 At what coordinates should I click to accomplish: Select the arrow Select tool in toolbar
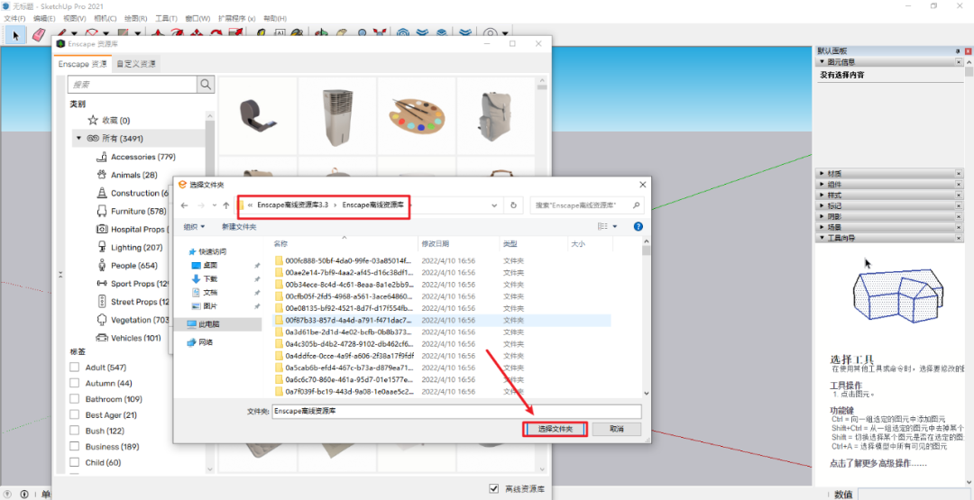14,35
